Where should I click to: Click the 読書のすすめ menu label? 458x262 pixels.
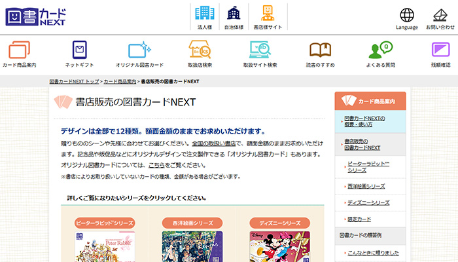tap(320, 65)
